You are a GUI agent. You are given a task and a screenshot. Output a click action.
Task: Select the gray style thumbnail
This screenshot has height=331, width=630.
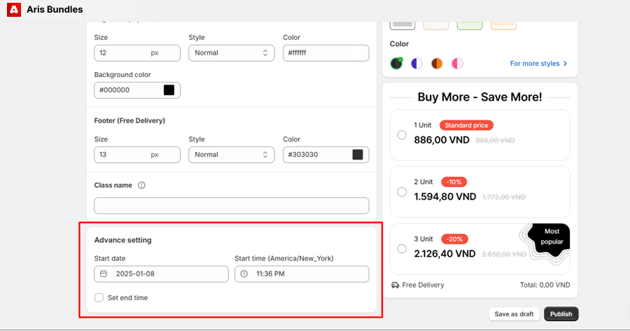coord(402,25)
